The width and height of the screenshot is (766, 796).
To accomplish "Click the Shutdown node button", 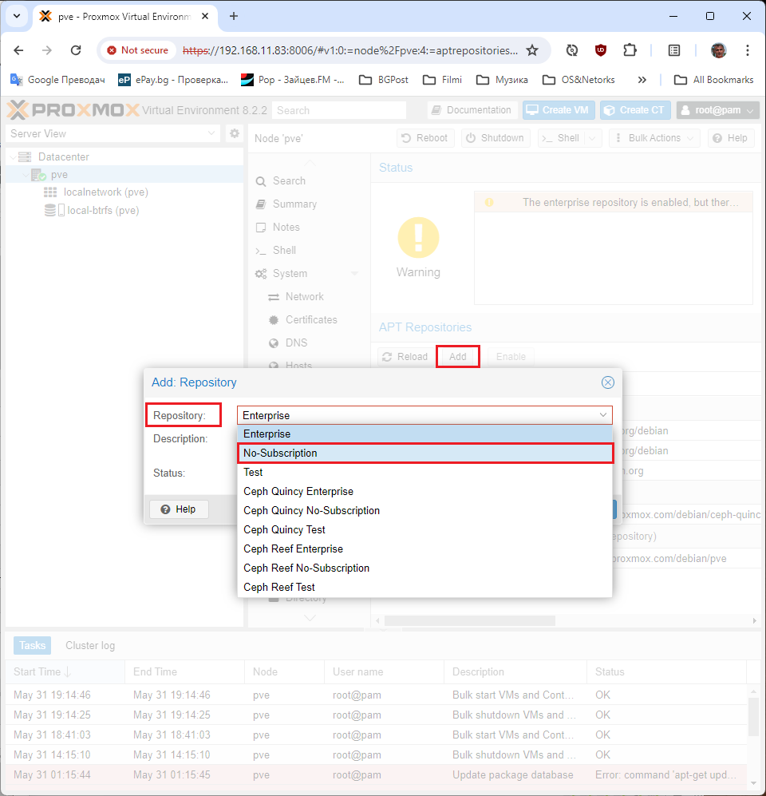I will coord(496,138).
